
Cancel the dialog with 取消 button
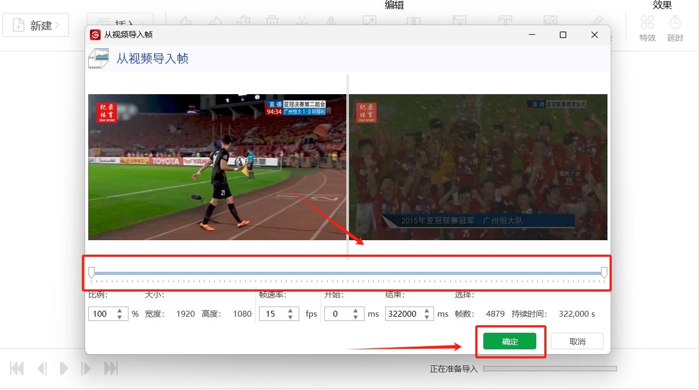(577, 341)
